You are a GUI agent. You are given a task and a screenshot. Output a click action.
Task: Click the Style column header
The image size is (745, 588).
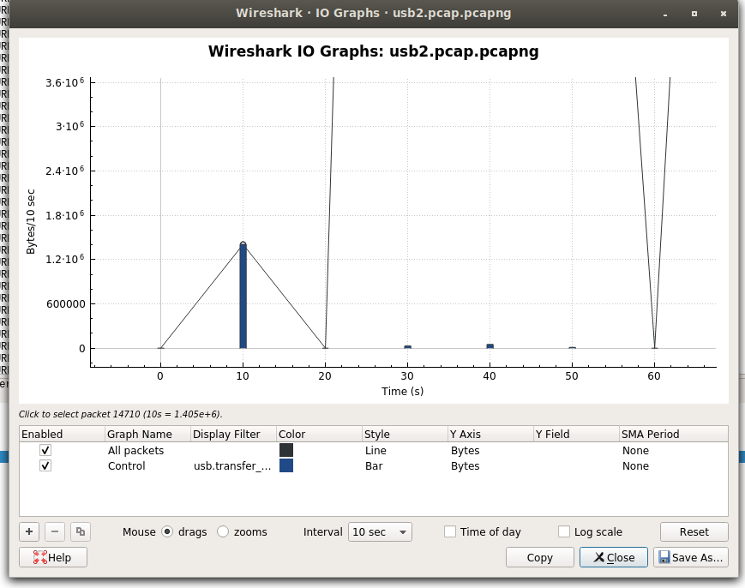point(405,434)
